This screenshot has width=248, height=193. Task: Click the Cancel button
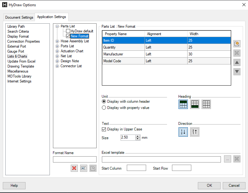tap(234, 186)
